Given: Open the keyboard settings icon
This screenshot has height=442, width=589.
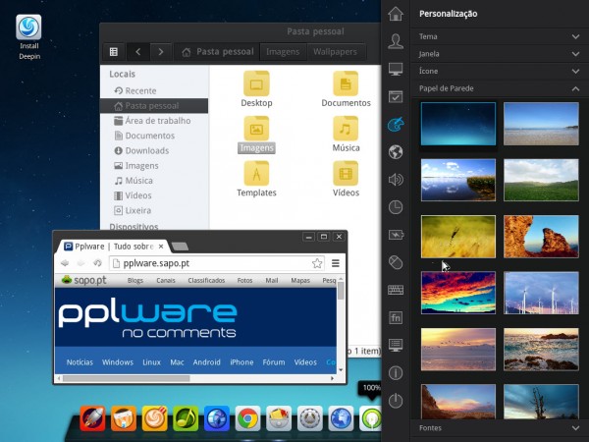Looking at the screenshot, I should (396, 290).
